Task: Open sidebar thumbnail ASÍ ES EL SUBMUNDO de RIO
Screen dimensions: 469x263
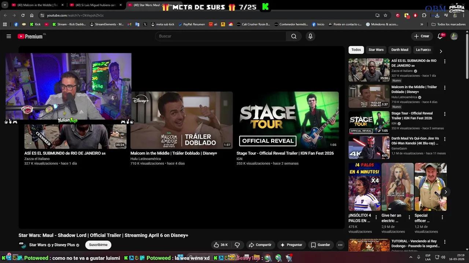Action: point(369,70)
